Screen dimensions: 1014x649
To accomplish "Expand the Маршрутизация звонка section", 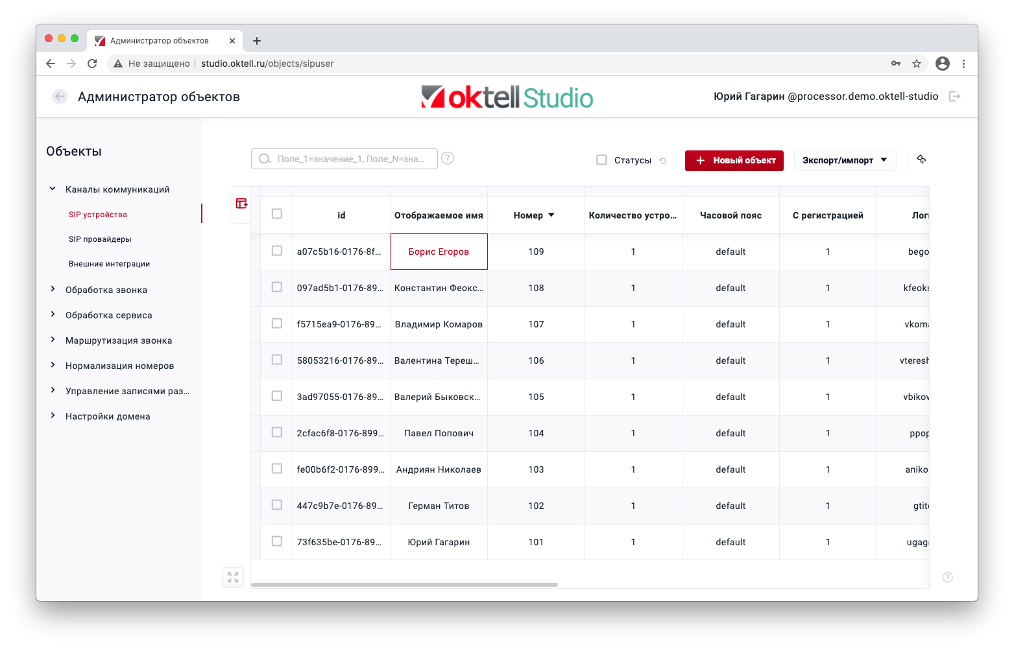I will coord(53,340).
